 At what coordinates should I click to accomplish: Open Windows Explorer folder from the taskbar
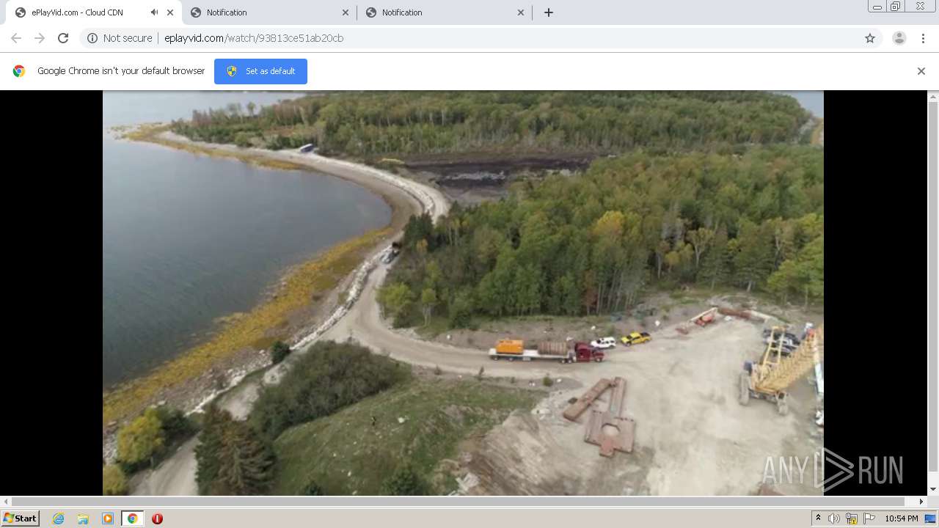[x=83, y=518]
